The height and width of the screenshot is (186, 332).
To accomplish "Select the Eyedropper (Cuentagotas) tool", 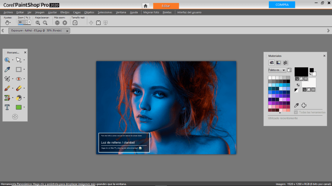I will point(7,69).
